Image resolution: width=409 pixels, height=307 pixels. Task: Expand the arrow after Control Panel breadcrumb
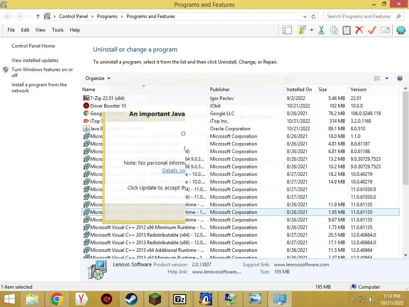pos(92,16)
